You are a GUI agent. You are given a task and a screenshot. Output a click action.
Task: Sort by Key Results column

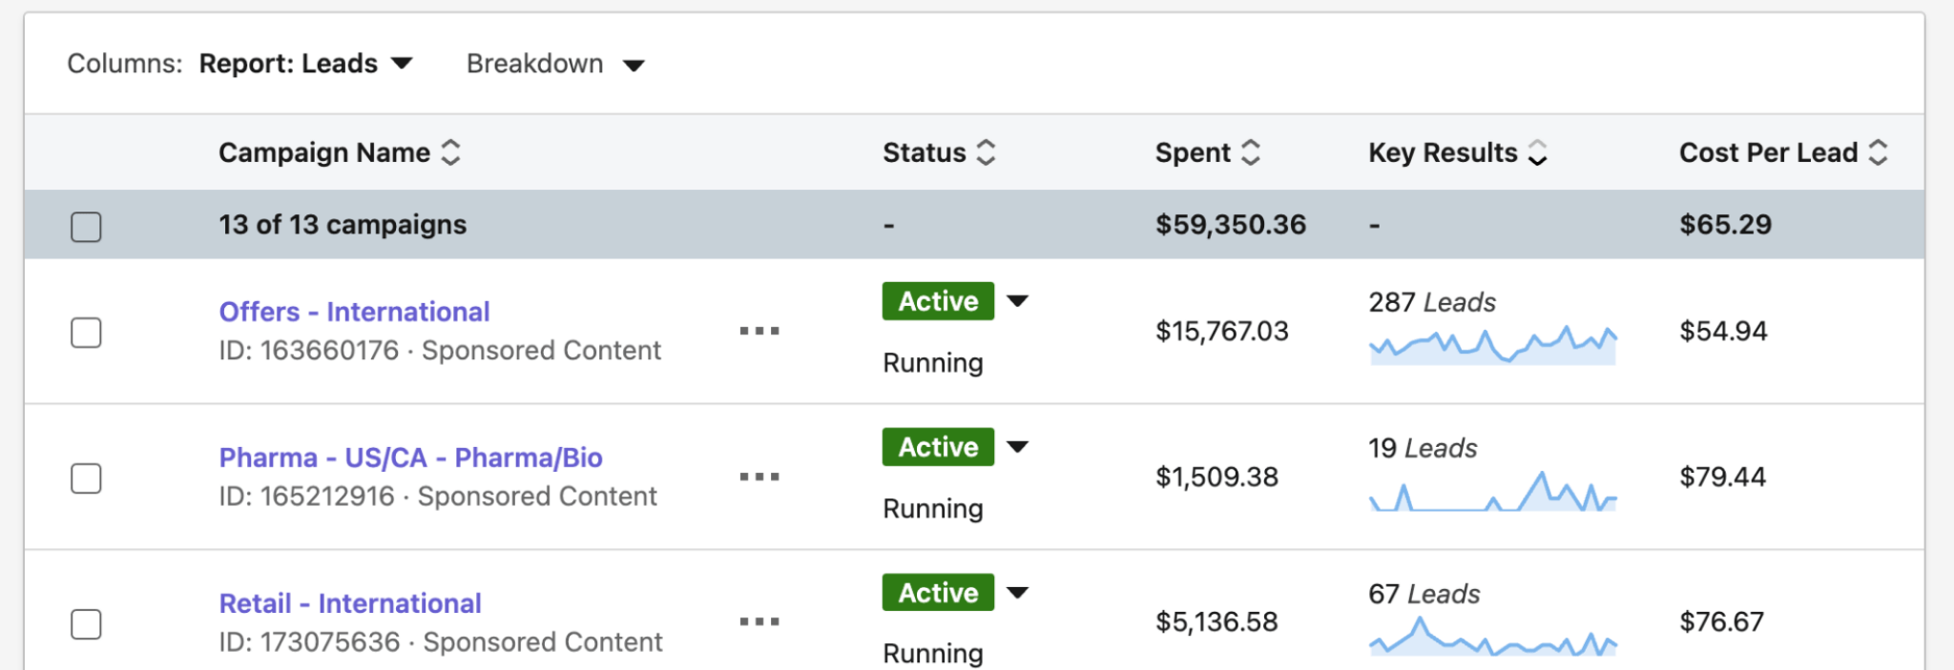[x=1537, y=152]
